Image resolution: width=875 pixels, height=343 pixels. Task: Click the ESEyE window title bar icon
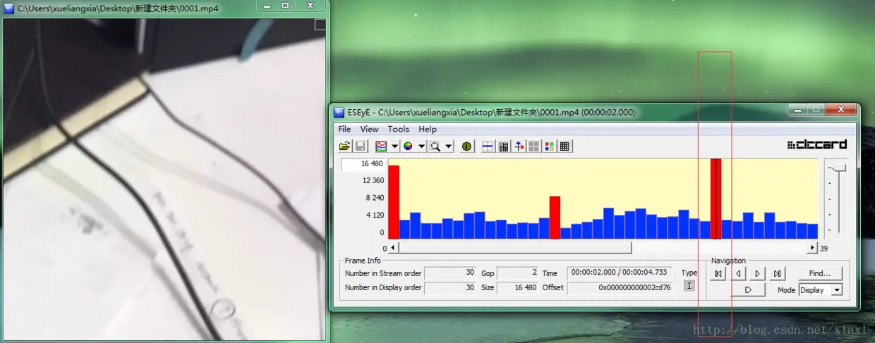(339, 112)
